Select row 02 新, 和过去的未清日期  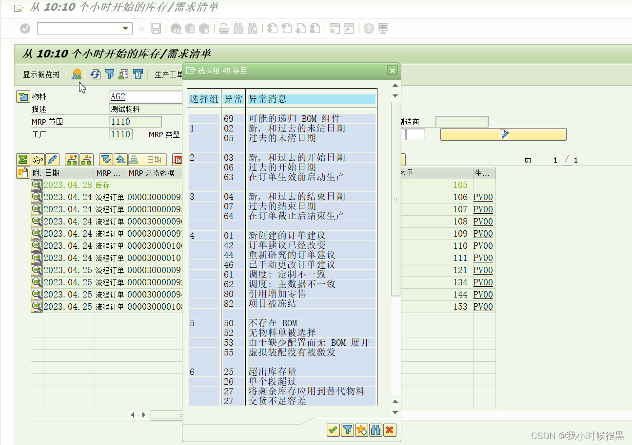click(282, 128)
